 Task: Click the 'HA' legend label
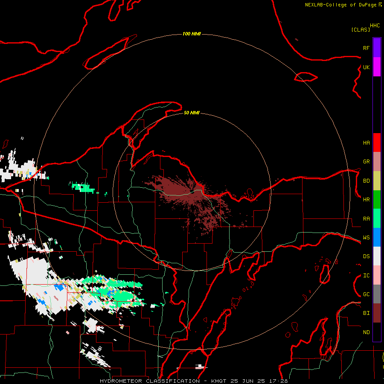coord(367,143)
